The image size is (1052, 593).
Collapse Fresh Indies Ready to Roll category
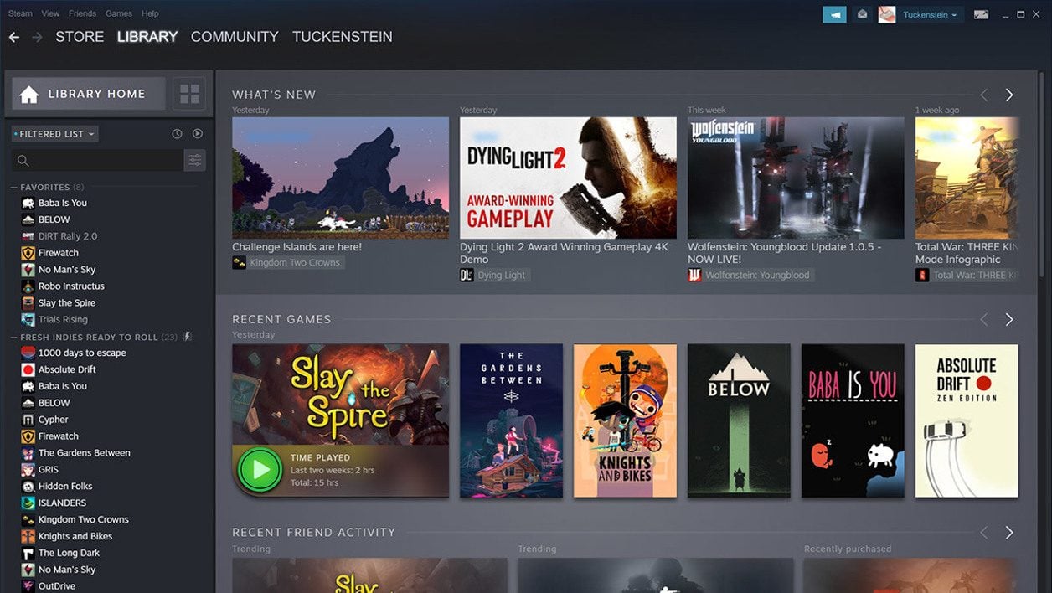pyautogui.click(x=13, y=337)
